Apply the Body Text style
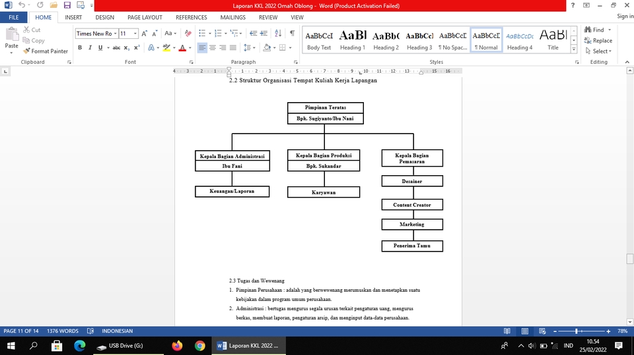This screenshot has height=355, width=634. pyautogui.click(x=319, y=40)
